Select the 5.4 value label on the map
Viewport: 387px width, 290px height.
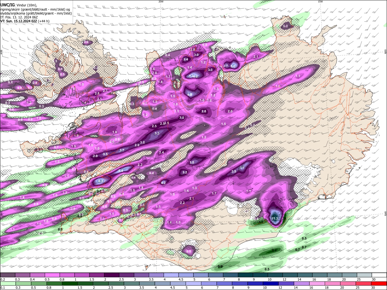click(x=120, y=171)
